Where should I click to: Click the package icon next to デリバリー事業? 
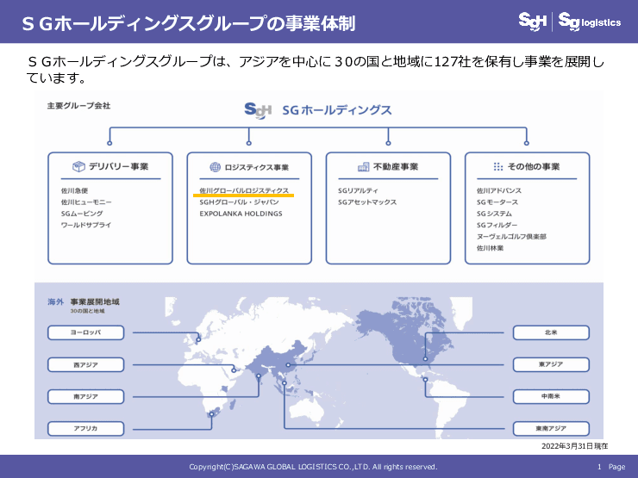78,166
